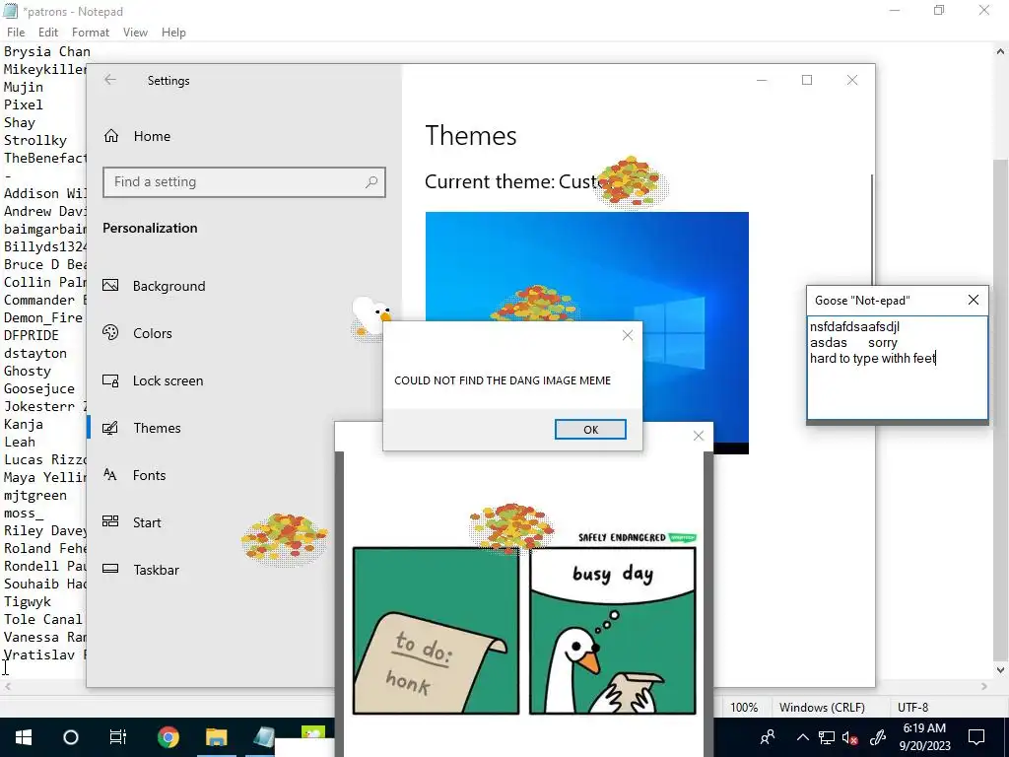
Task: Open Notepad Edit menu
Action: (x=48, y=33)
